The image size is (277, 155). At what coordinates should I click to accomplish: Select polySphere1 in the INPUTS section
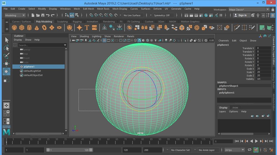click(x=227, y=93)
